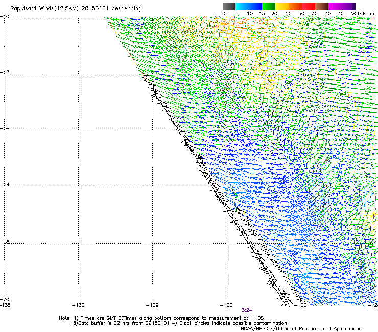The width and height of the screenshot is (378, 332).
Task: Click the '-129' longitude axis label
Action: (x=152, y=305)
